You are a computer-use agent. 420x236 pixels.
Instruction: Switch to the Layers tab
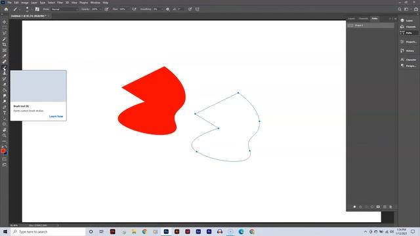pos(352,18)
